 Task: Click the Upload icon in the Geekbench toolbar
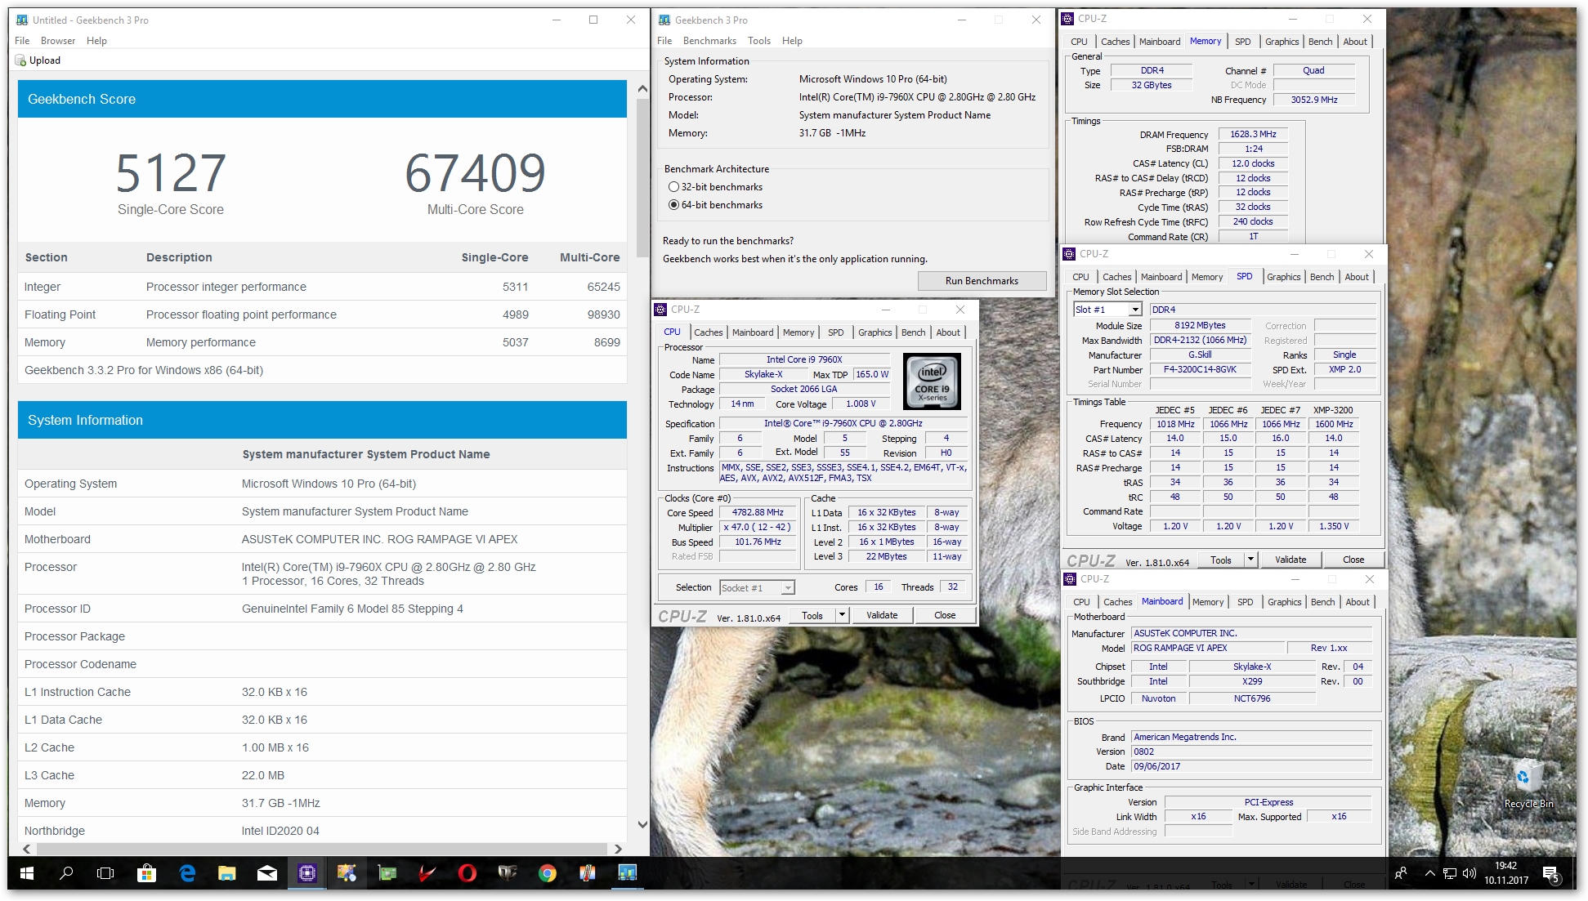(20, 60)
